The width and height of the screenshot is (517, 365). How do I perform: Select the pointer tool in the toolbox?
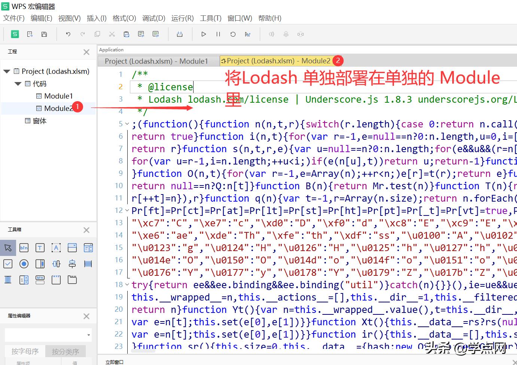pyautogui.click(x=8, y=248)
